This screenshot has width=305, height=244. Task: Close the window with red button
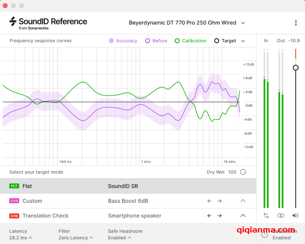[5, 6]
